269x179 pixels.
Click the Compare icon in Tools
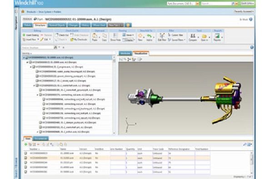coord(193,36)
